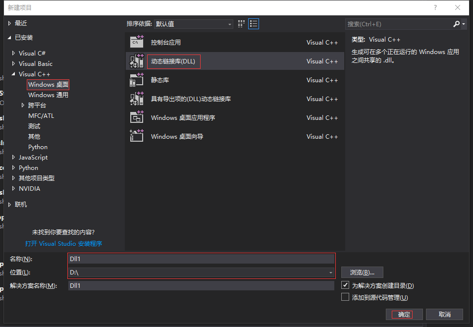Expand the NVIDIA node
The image size is (473, 327).
[13, 188]
